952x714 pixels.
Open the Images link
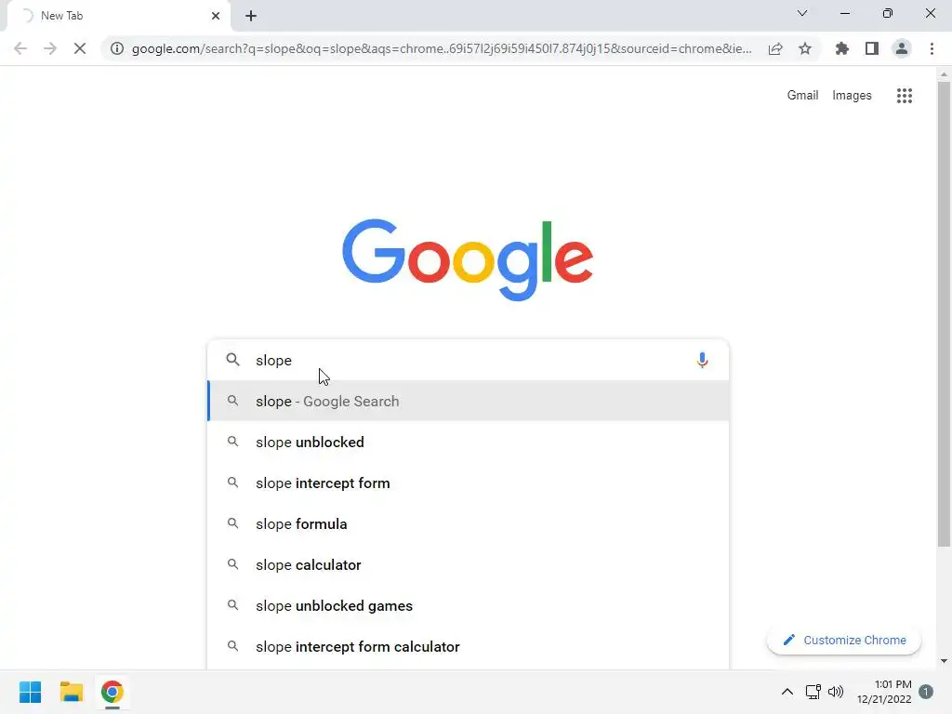coord(852,96)
